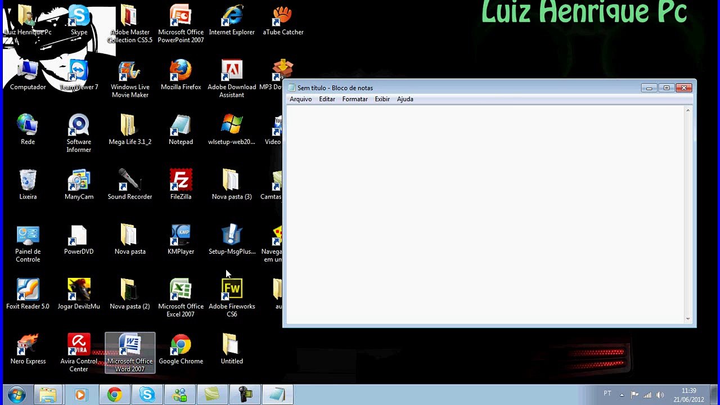
Task: Open Avira Control Center icon
Action: tap(79, 353)
